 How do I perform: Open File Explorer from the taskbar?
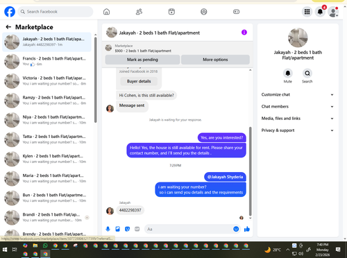coord(35,246)
